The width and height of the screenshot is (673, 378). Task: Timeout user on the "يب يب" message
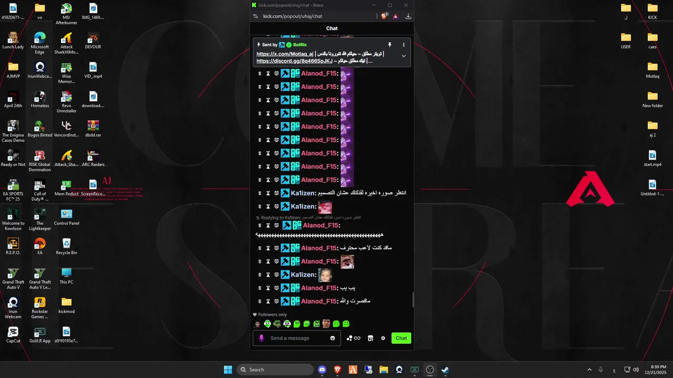pos(268,288)
